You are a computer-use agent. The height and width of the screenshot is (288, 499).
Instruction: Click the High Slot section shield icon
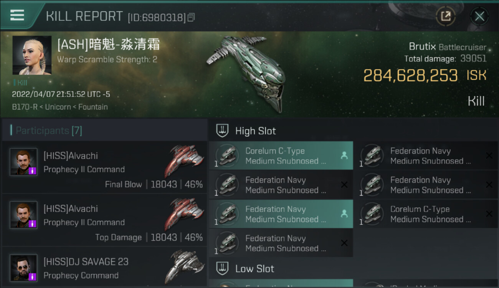223,131
